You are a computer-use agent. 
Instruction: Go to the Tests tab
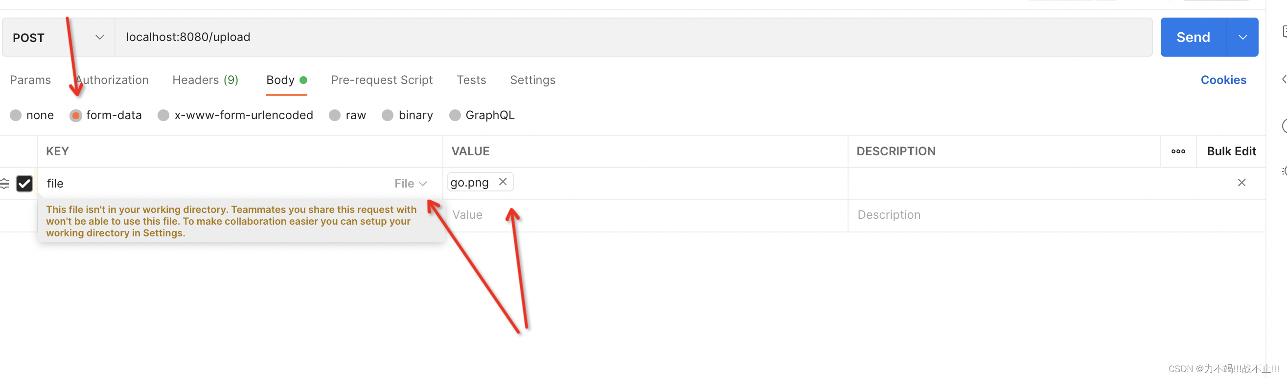pyautogui.click(x=471, y=80)
